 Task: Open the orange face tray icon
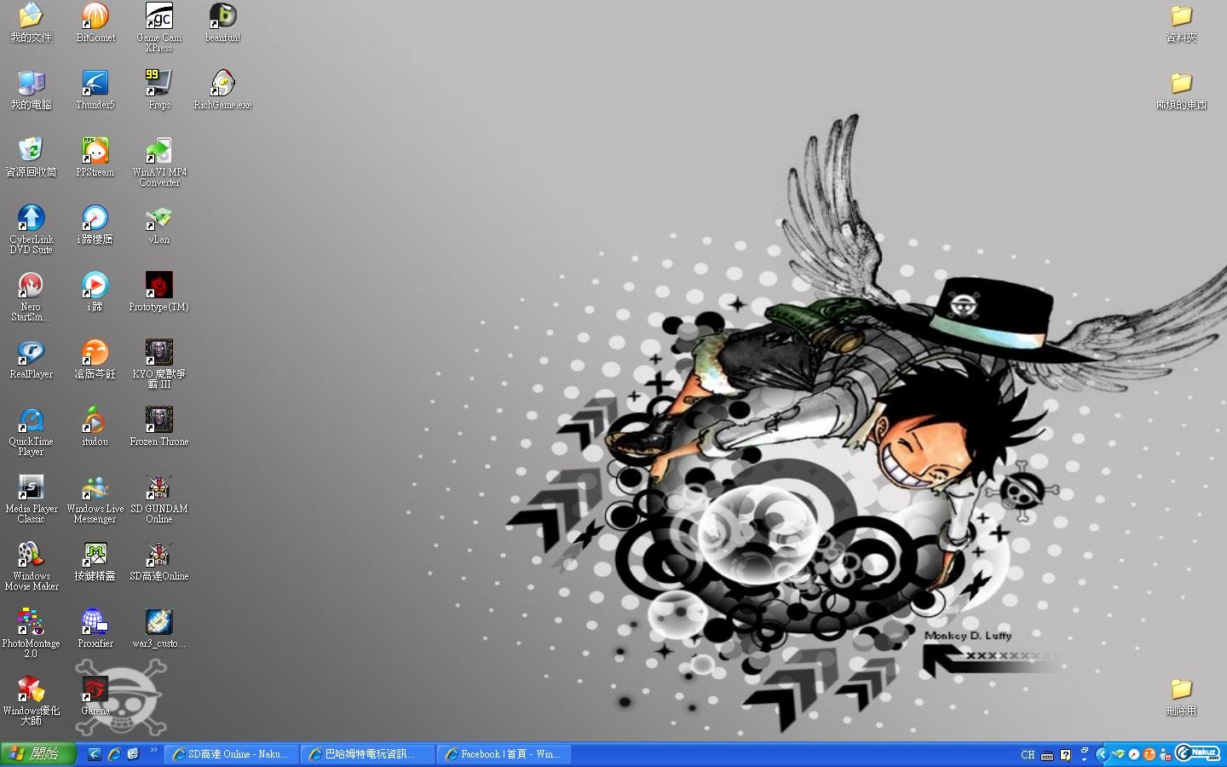pos(1149,754)
